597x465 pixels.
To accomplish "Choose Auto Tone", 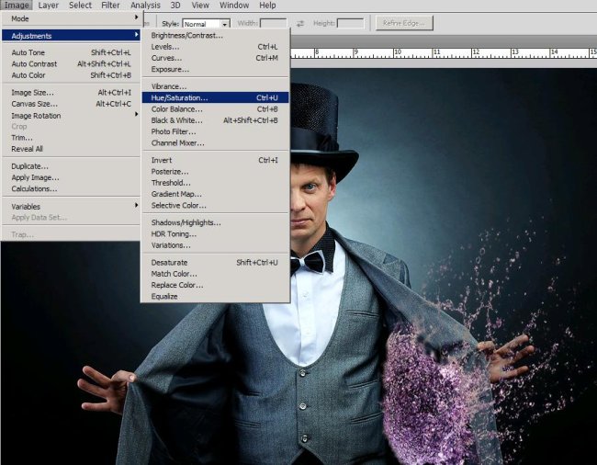I will pyautogui.click(x=72, y=52).
